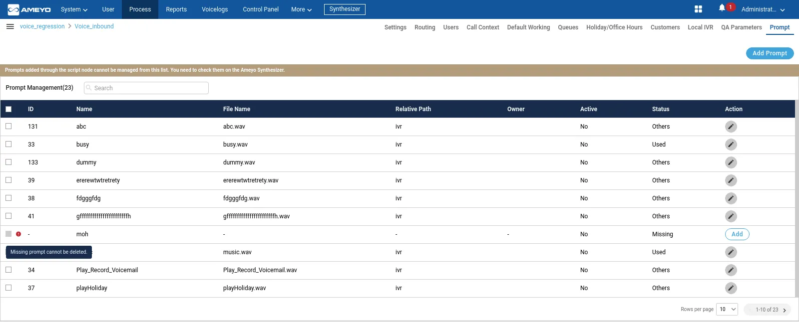Image resolution: width=799 pixels, height=322 pixels.
Task: Switch to the Queues tab
Action: coord(568,27)
